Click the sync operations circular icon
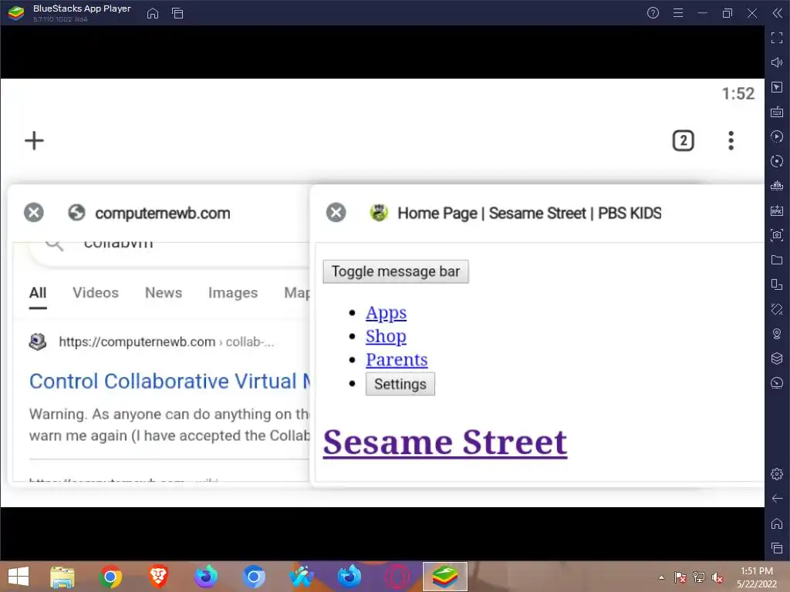The width and height of the screenshot is (790, 592). pos(777,161)
